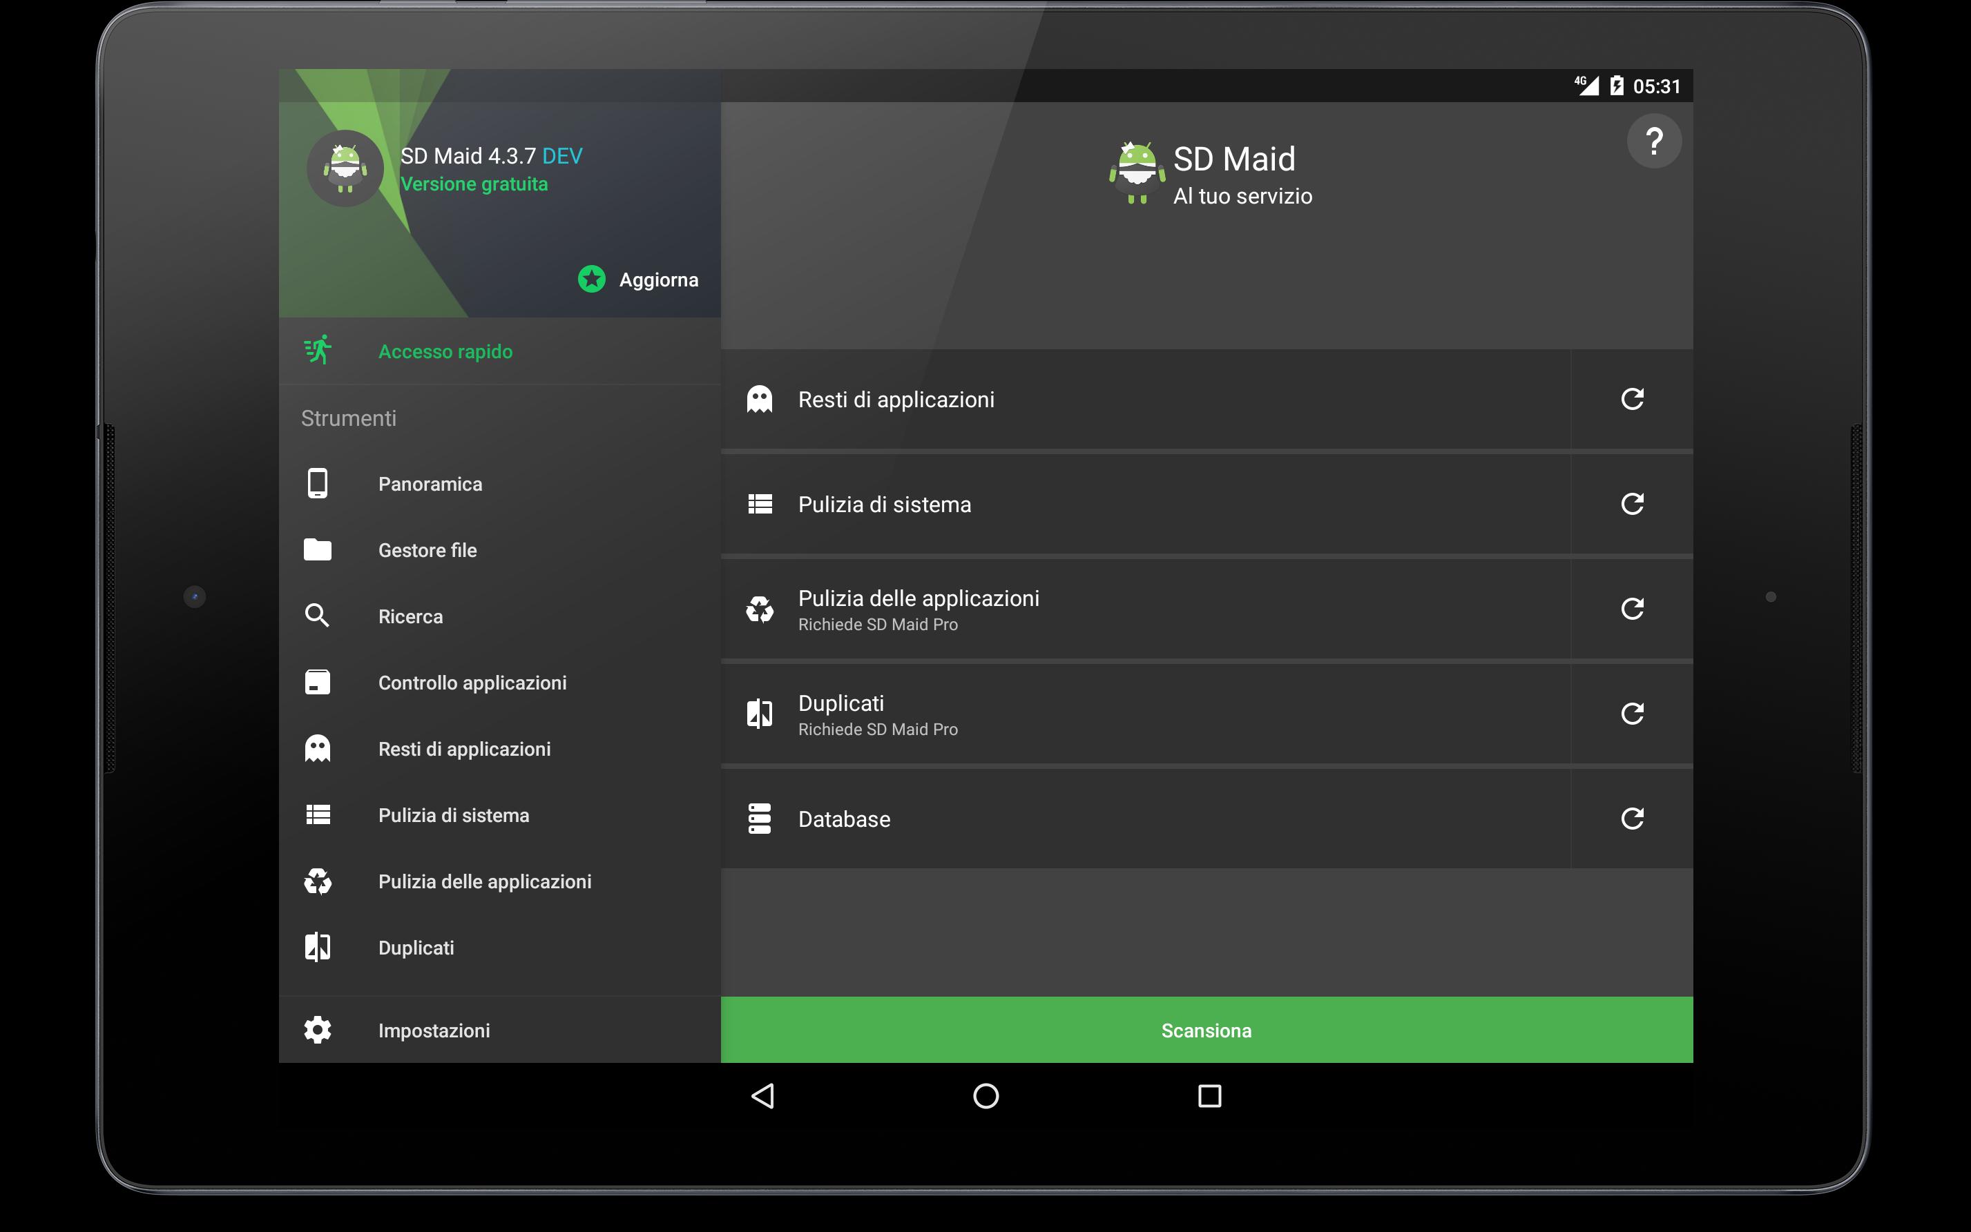
Task: Click the magnifier icon for Ricerca
Action: tap(318, 616)
